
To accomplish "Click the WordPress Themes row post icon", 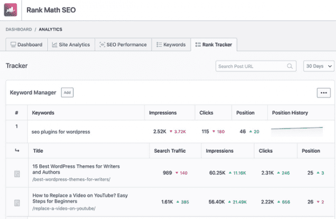I will point(17,174).
